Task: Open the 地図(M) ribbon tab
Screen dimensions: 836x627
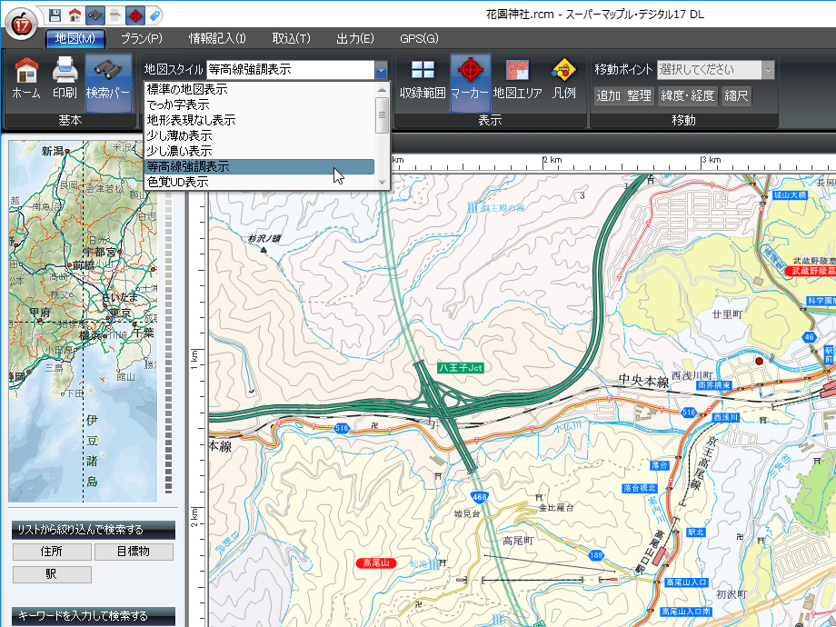Action: coord(75,38)
